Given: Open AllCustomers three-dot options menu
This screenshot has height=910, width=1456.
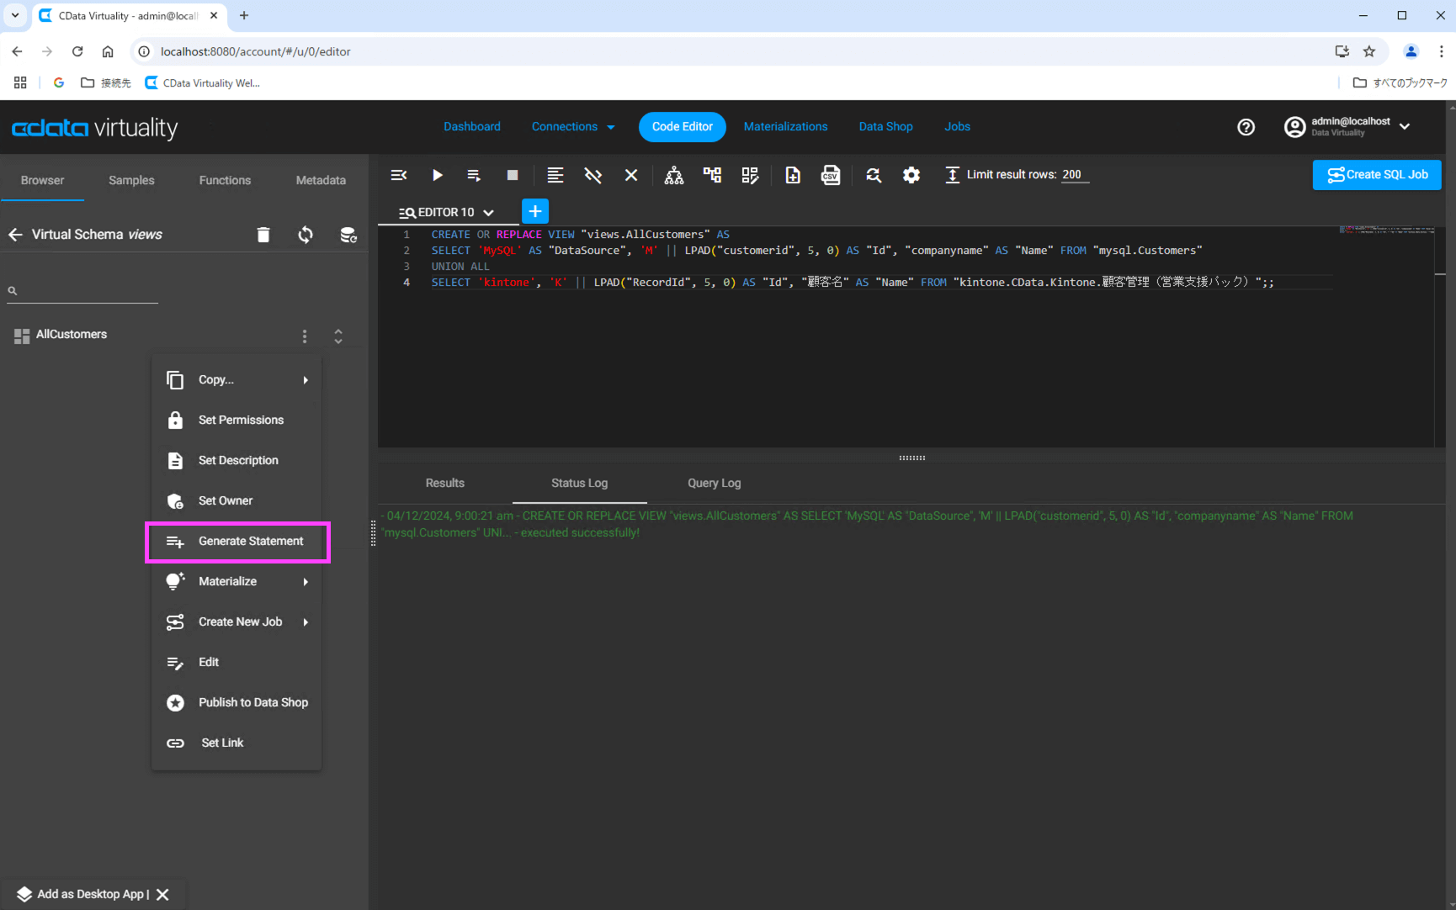Looking at the screenshot, I should click(305, 336).
